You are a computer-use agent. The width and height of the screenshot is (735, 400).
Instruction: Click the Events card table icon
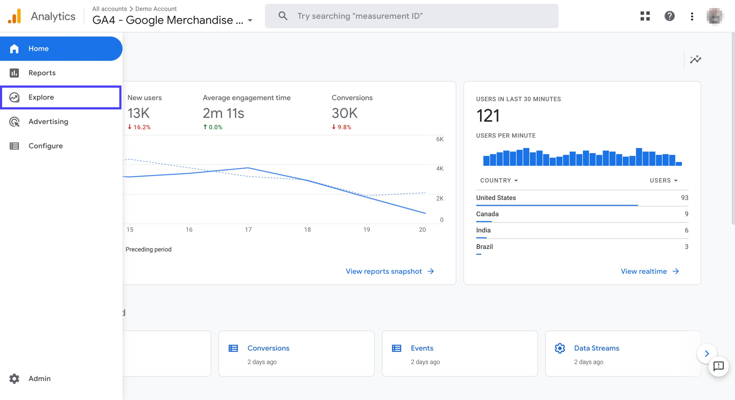(x=396, y=348)
